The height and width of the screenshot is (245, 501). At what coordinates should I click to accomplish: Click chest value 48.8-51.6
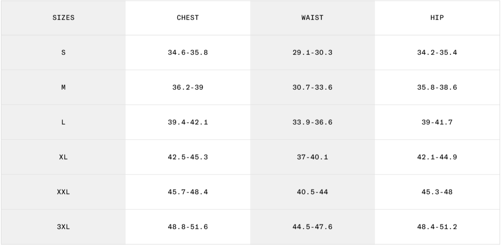pos(187,227)
